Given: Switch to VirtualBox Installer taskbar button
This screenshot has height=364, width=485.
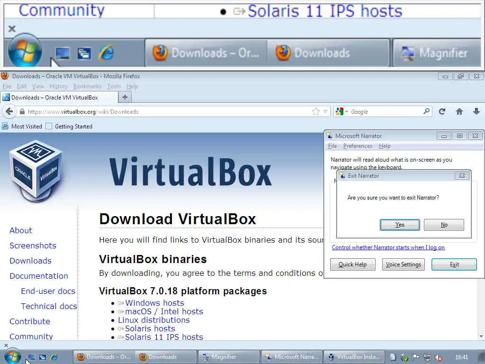Looking at the screenshot, I should click(354, 357).
